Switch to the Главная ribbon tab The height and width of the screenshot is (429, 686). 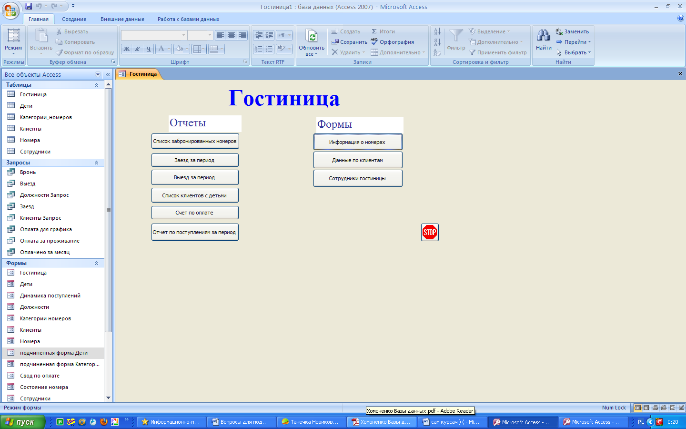pos(38,19)
